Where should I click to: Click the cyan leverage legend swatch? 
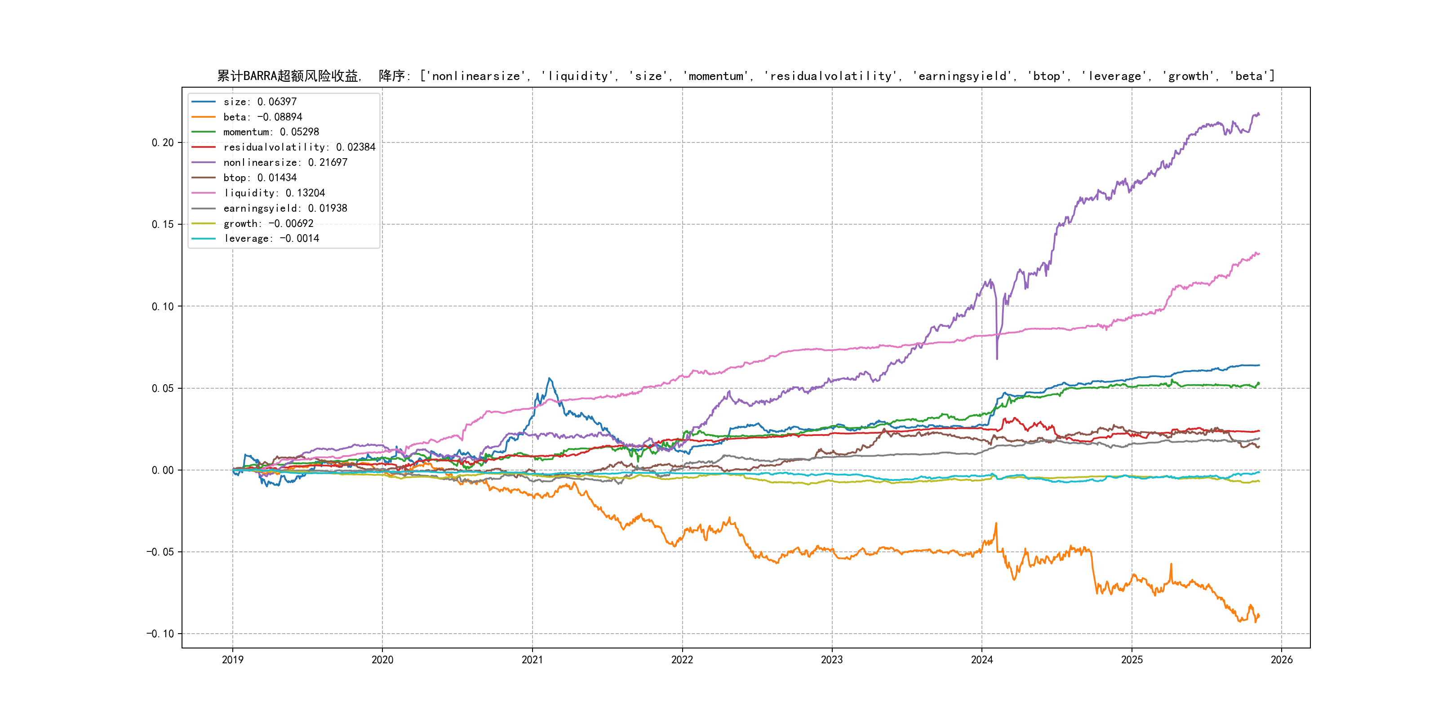click(x=204, y=239)
